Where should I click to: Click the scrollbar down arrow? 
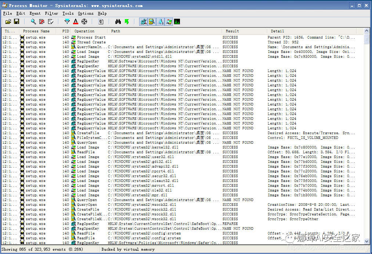click(366, 242)
